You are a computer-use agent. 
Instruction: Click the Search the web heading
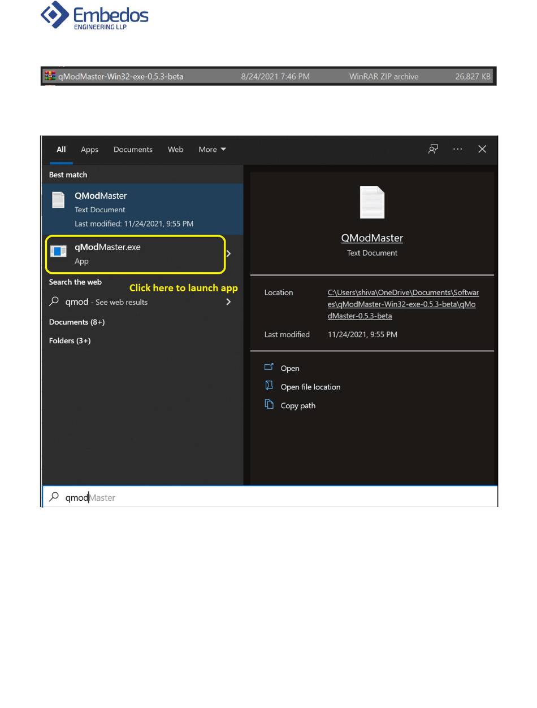(75, 282)
